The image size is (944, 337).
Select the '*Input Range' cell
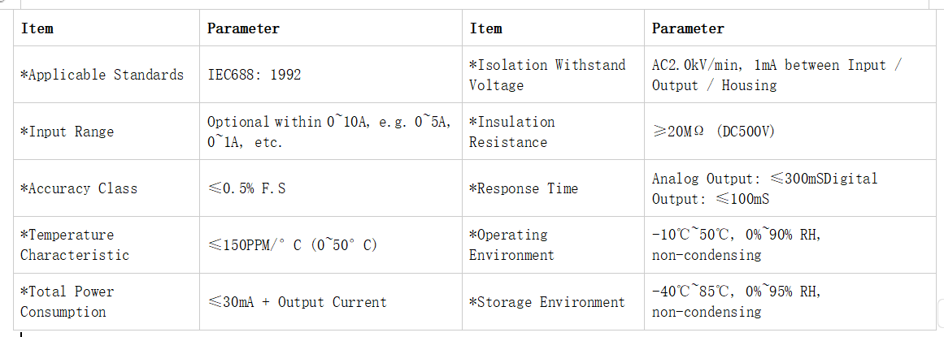tap(107, 132)
